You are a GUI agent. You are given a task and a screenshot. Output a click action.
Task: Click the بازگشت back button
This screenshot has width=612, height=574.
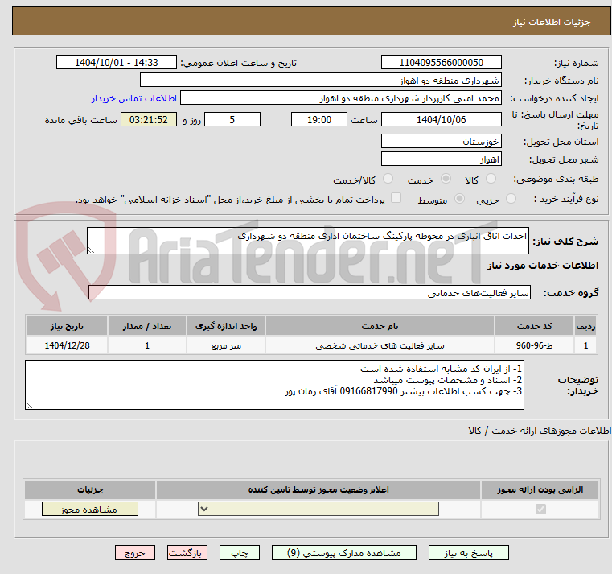[187, 553]
